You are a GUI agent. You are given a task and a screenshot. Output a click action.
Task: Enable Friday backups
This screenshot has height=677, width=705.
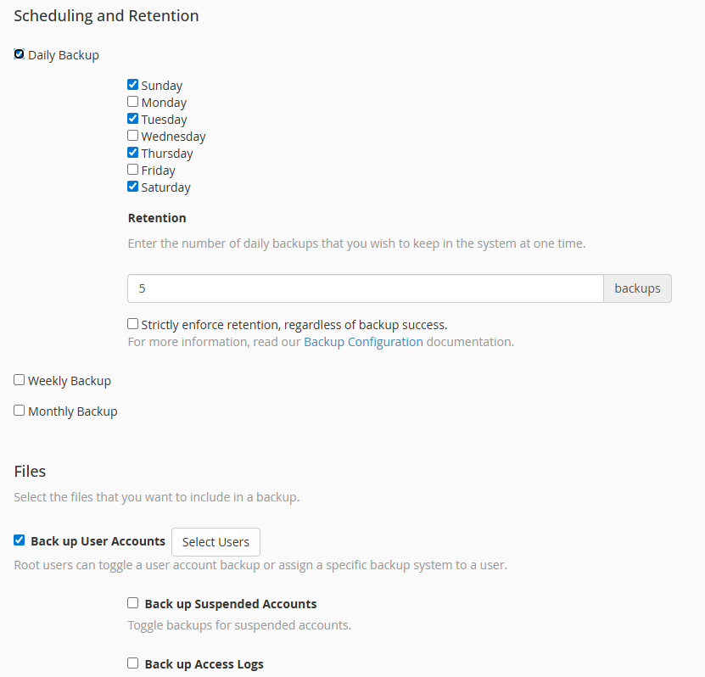point(132,170)
